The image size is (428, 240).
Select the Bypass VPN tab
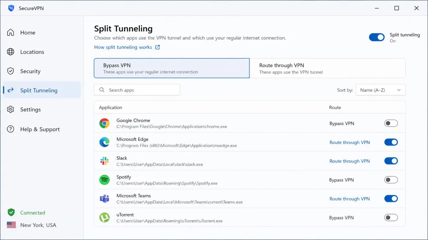click(x=172, y=68)
